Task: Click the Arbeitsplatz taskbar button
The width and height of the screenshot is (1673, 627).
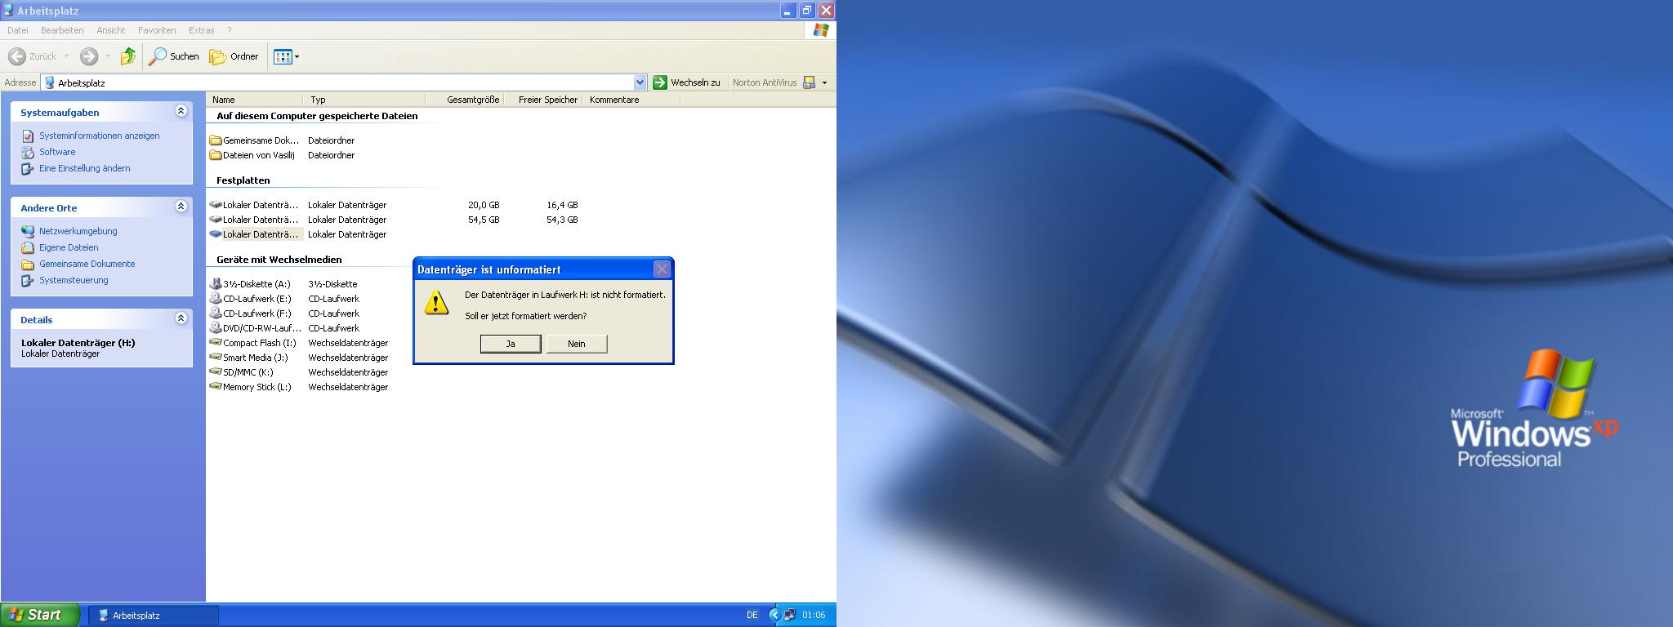Action: click(154, 616)
